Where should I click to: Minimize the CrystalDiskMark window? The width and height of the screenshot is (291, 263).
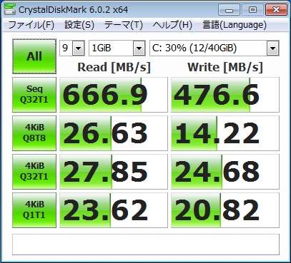tap(229, 10)
